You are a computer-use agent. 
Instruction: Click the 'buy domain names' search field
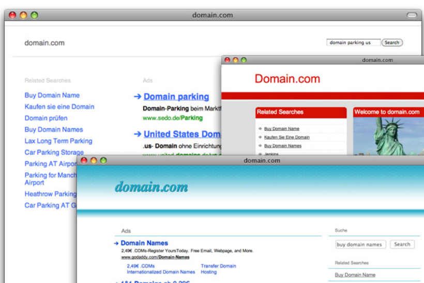click(x=360, y=244)
